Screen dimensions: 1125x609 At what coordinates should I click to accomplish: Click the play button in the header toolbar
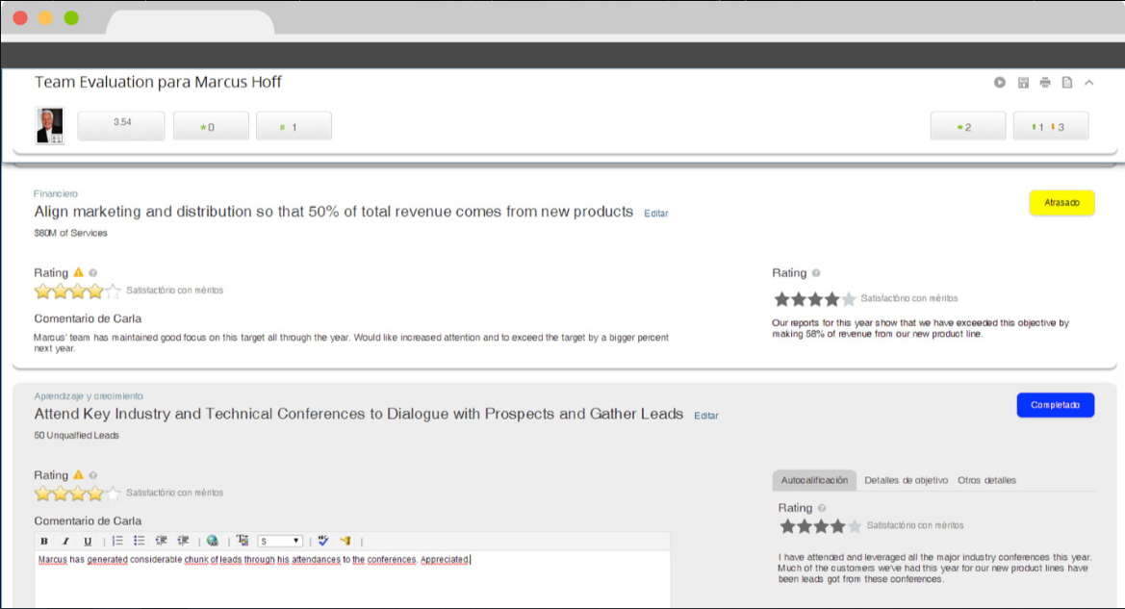pyautogui.click(x=999, y=82)
